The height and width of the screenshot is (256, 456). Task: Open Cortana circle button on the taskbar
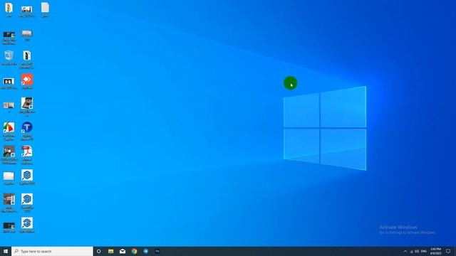click(99, 251)
